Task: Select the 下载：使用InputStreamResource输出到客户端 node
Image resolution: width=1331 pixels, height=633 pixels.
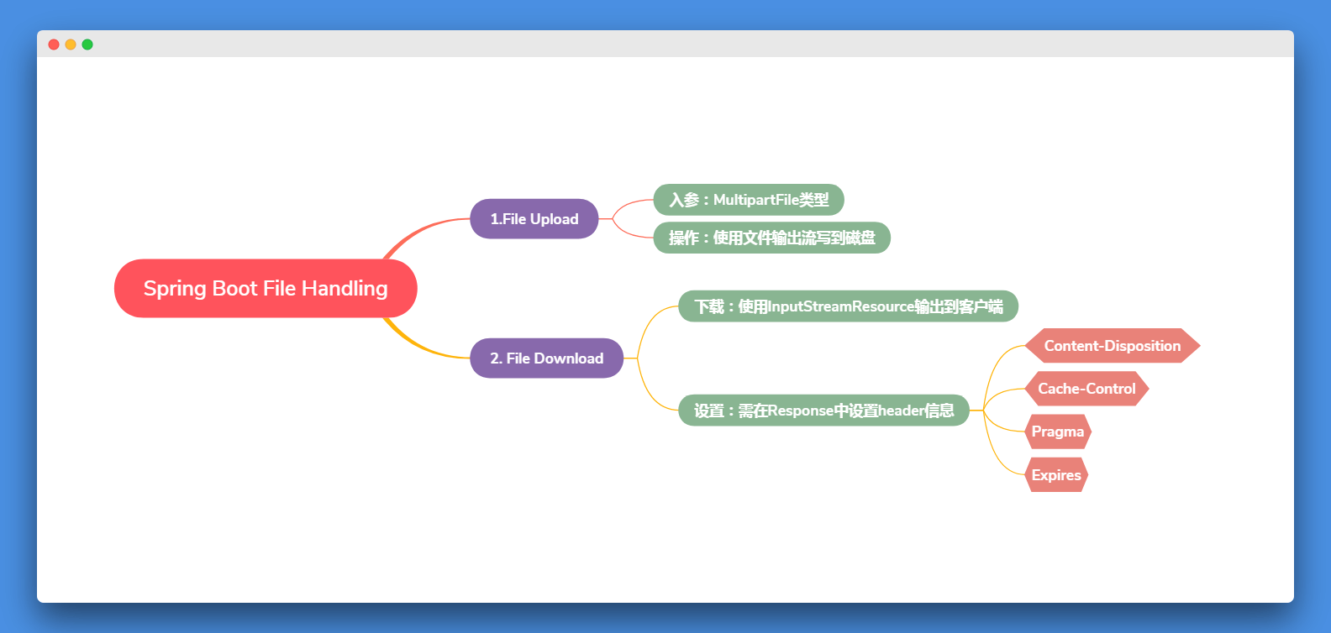Action: pyautogui.click(x=849, y=306)
